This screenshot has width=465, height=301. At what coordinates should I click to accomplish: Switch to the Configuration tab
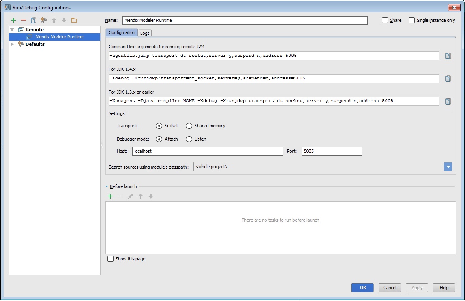click(x=122, y=32)
